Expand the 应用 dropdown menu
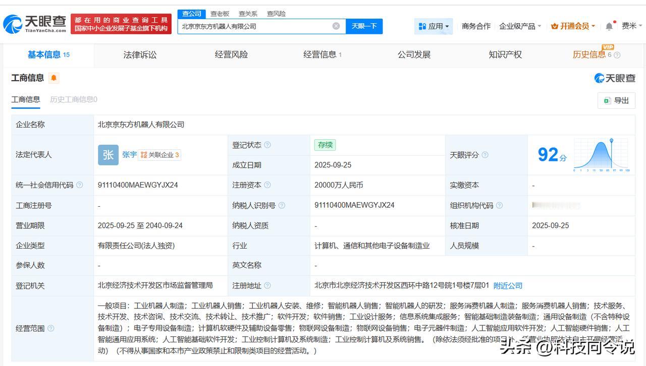Image resolution: width=646 pixels, height=366 pixels. pyautogui.click(x=434, y=26)
